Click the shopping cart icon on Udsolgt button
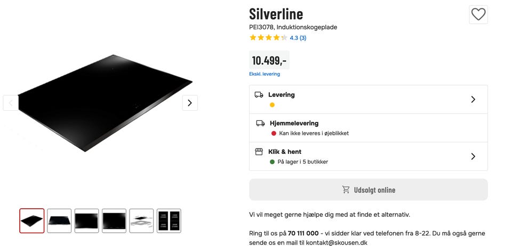The height and width of the screenshot is (246, 512). pyautogui.click(x=346, y=190)
